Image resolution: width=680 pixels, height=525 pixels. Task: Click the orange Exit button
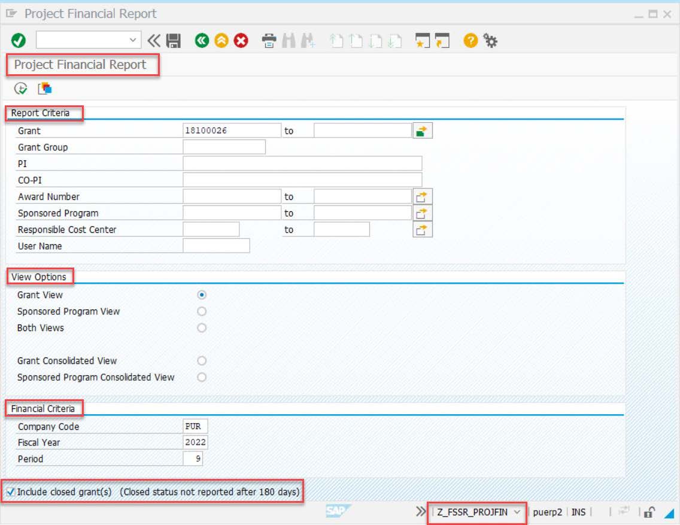coord(221,41)
